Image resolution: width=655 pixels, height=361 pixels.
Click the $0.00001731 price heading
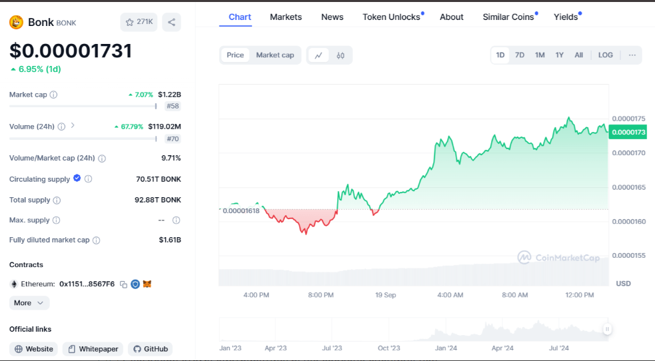coord(71,51)
